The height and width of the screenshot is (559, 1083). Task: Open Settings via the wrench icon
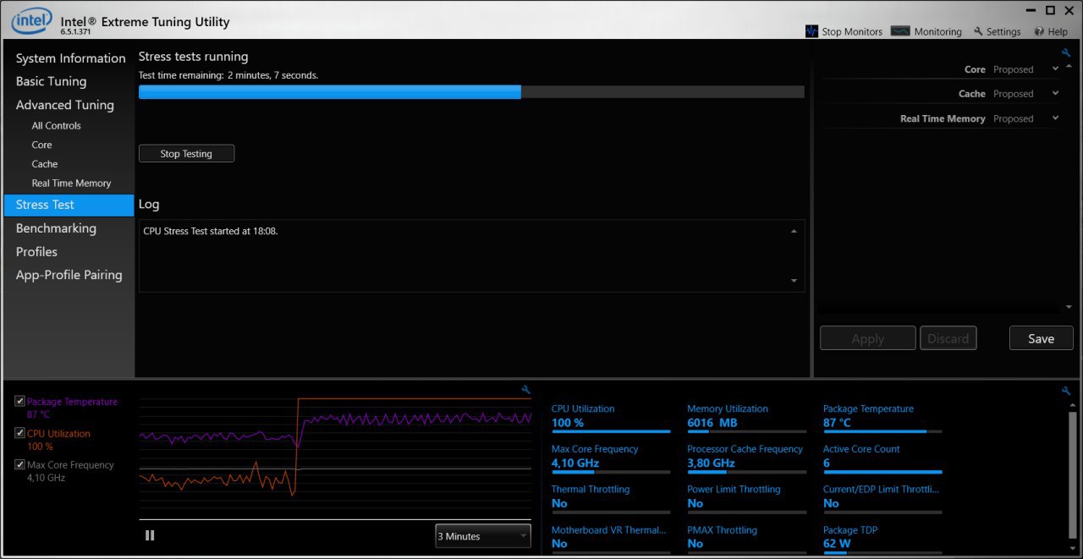[x=978, y=31]
